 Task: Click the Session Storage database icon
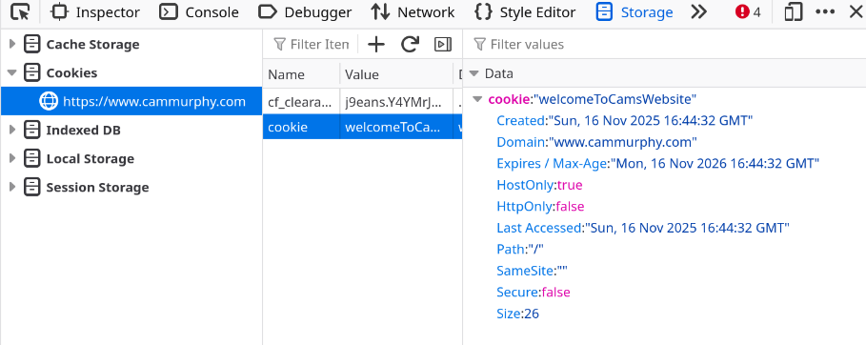point(32,188)
